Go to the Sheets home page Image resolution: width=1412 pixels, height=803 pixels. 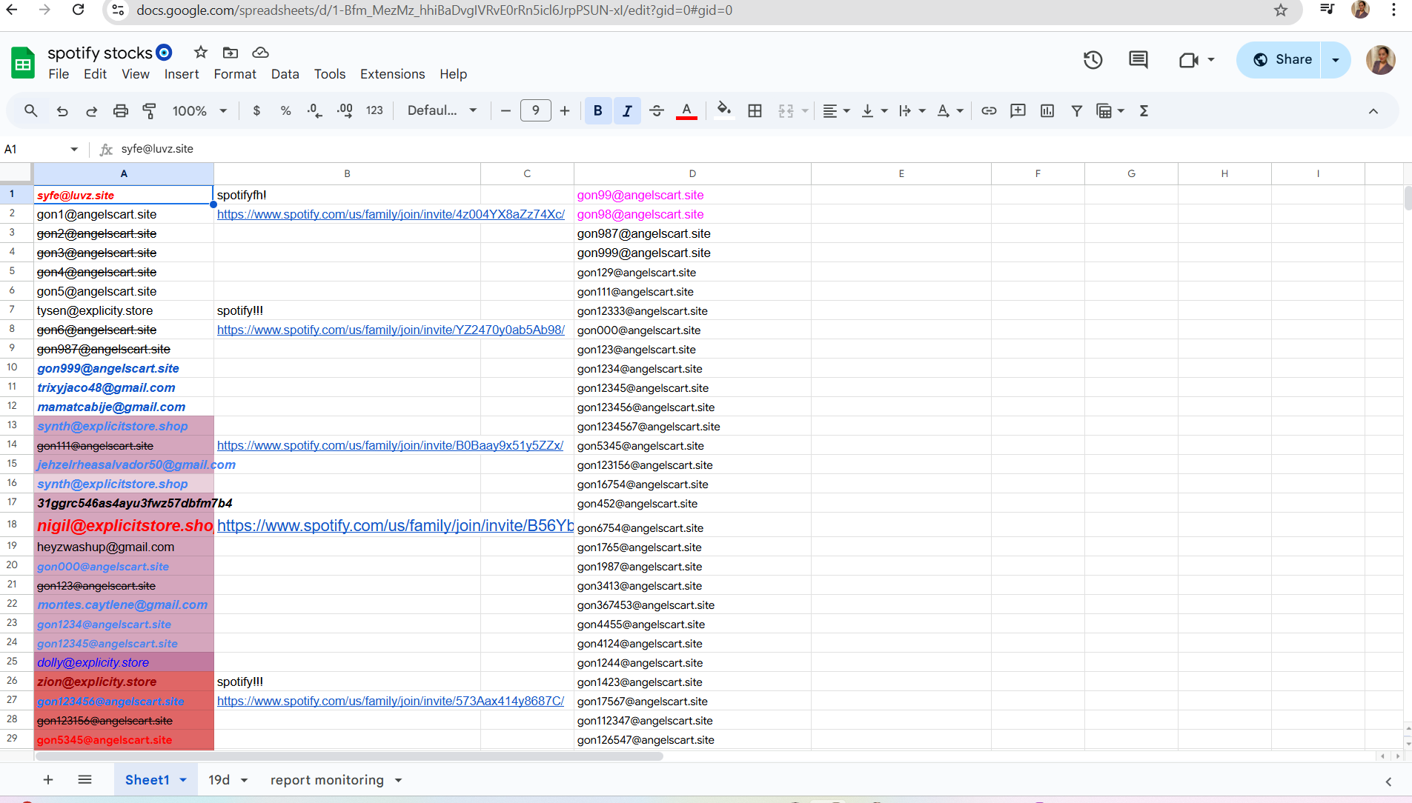pos(23,63)
